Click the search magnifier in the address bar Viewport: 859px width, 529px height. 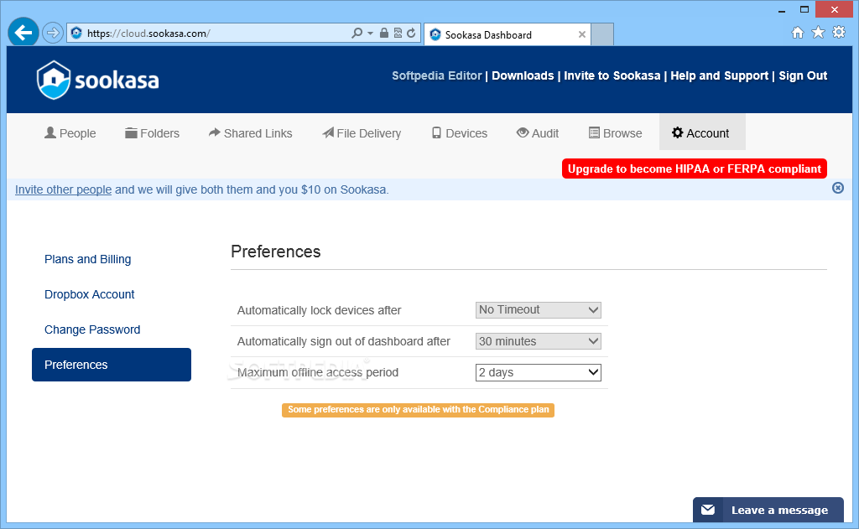coord(357,33)
